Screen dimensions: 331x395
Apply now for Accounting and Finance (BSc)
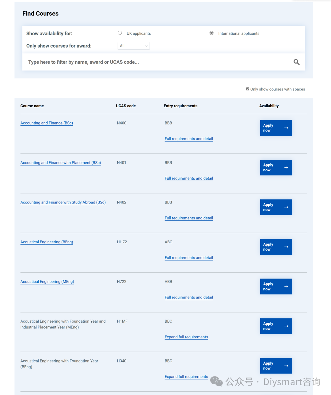point(276,128)
